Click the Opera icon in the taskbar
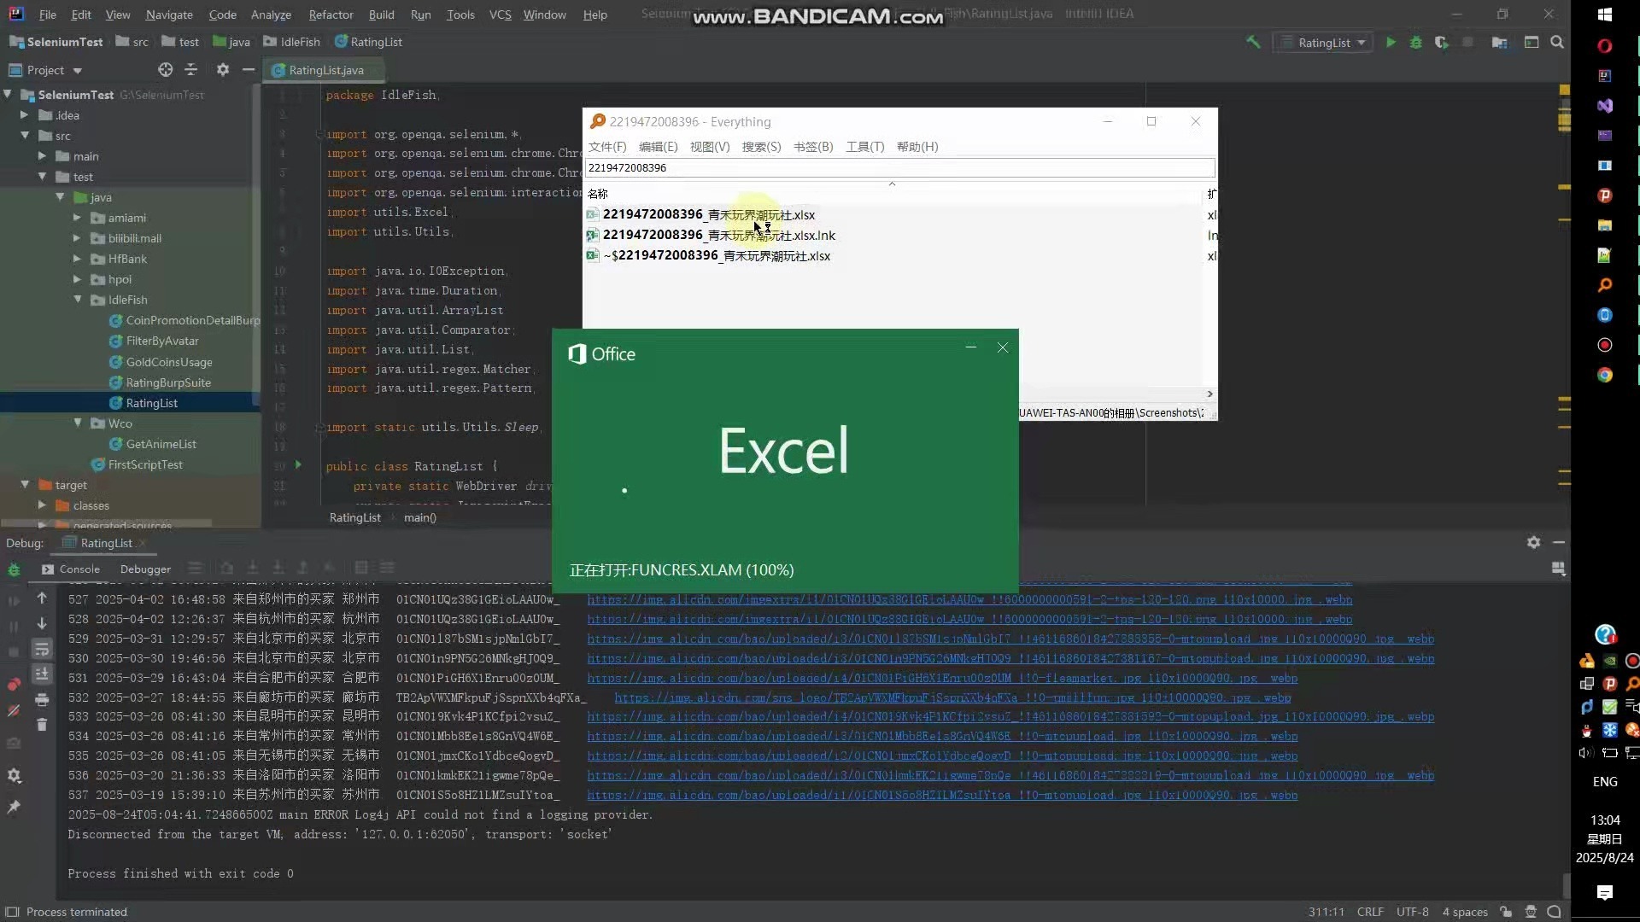Screen dimensions: 1640x922 (1605, 46)
